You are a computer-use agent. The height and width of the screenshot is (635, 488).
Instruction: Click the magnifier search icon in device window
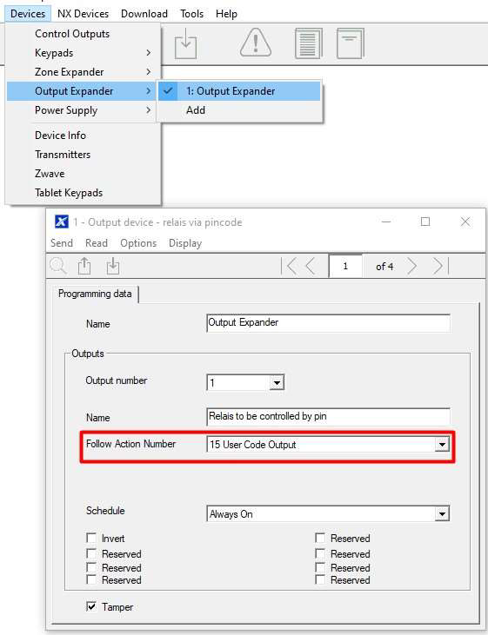pos(58,266)
